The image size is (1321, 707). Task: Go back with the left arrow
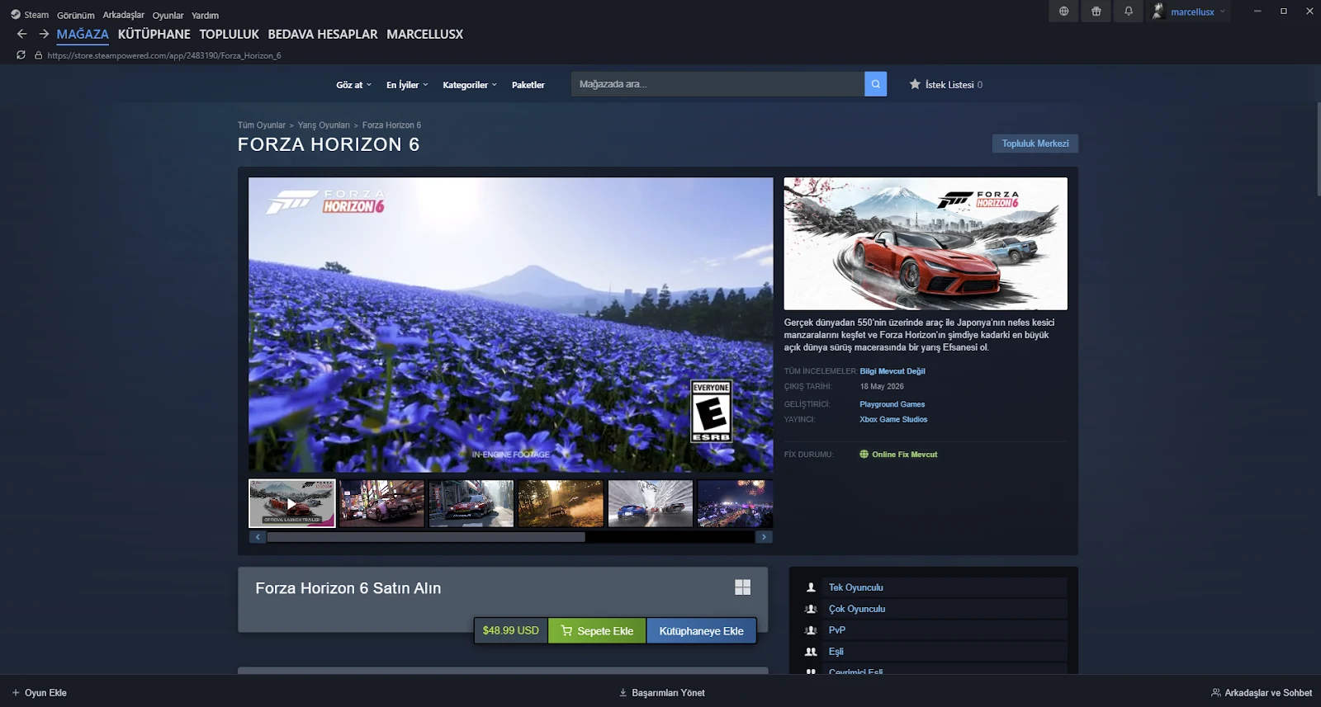coord(22,34)
